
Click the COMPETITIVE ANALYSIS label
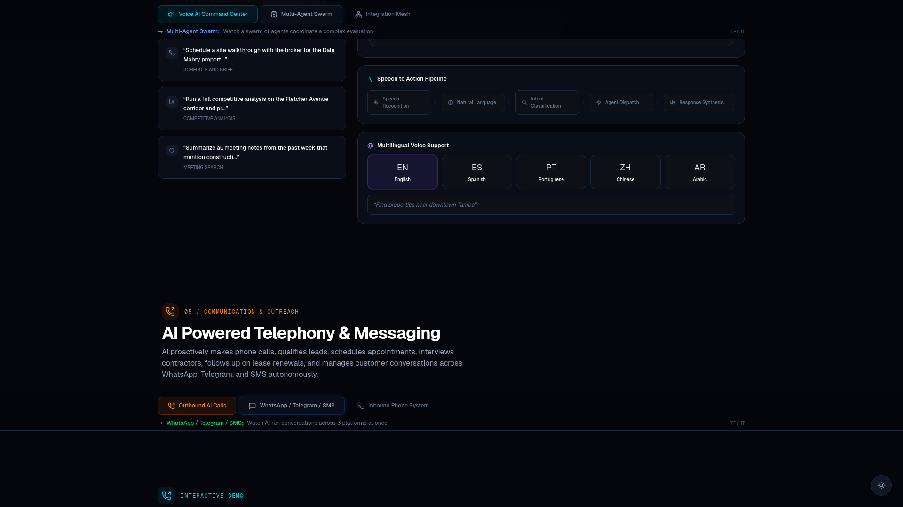(x=209, y=119)
